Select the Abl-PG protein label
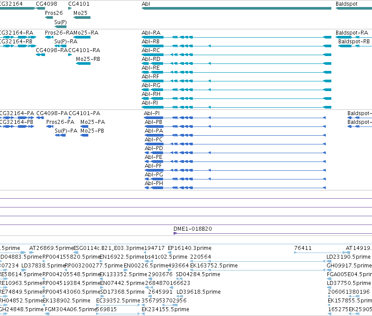Viewport: 372px width, 316px height. (154, 174)
